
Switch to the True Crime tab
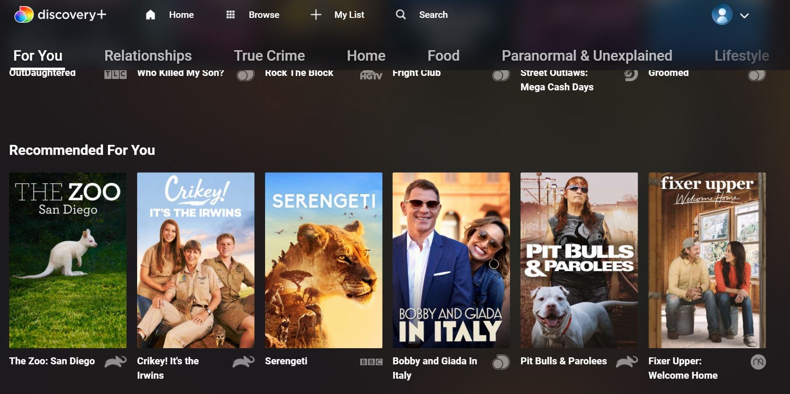[x=269, y=56]
